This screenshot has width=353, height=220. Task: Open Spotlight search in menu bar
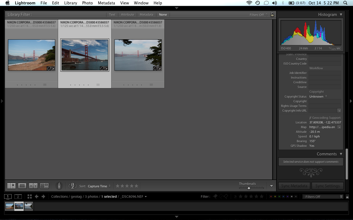(345, 3)
